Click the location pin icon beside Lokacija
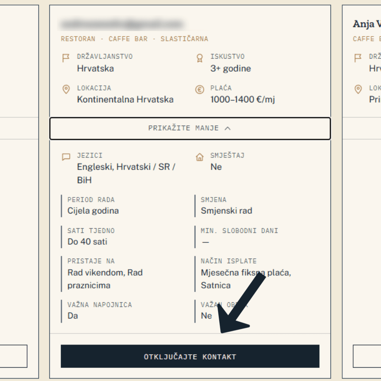The image size is (381, 381). pos(66,89)
